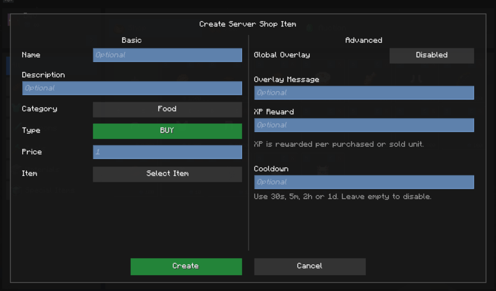Viewport: 496px width, 291px height.
Task: Click the Cooldown label
Action: [x=271, y=169]
